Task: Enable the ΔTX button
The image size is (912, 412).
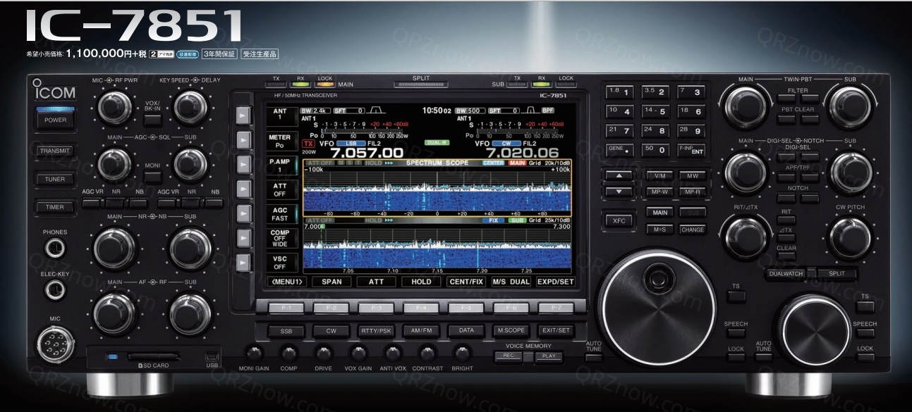Action: (x=786, y=239)
